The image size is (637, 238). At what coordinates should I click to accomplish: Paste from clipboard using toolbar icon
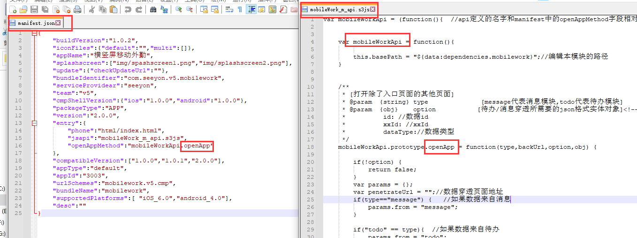113,9
